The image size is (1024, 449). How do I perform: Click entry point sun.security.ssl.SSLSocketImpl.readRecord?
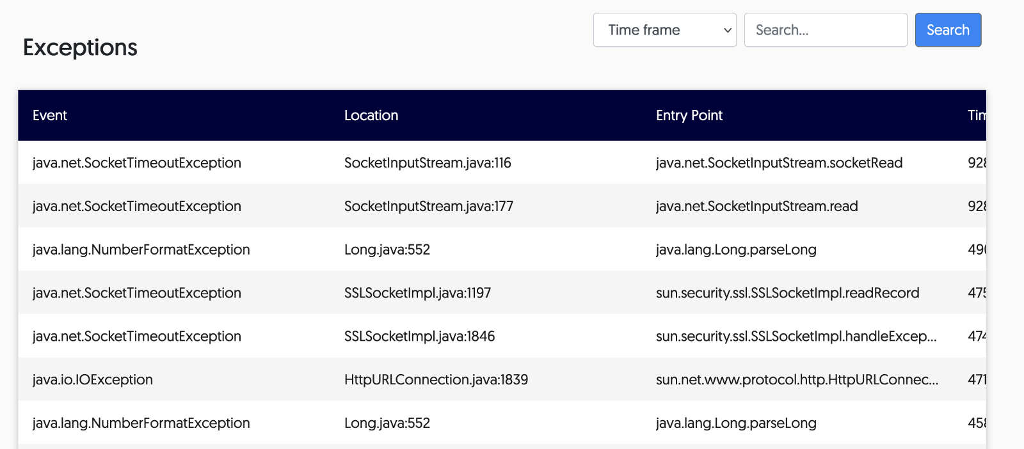(x=787, y=293)
